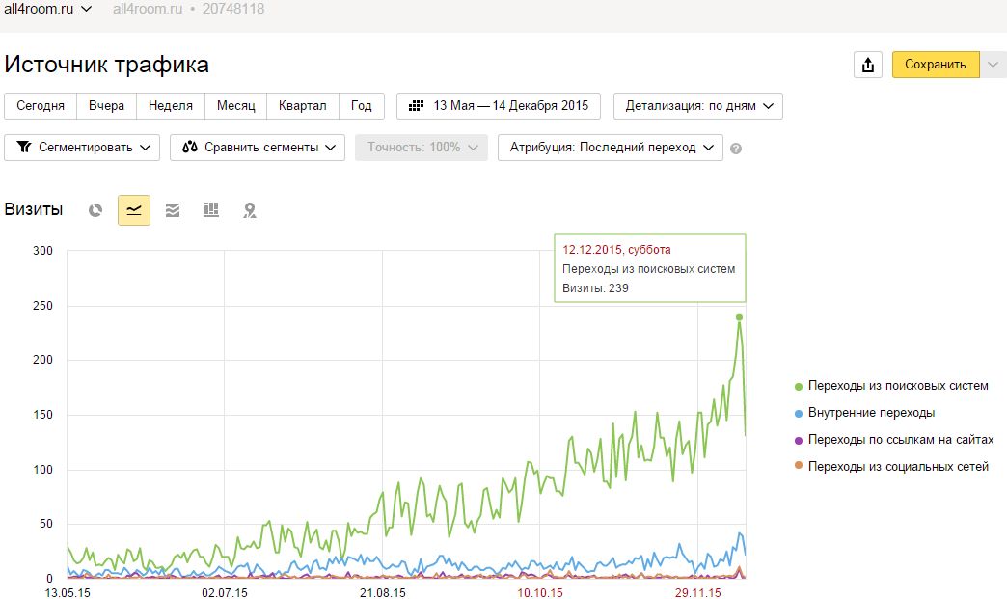1007x599 pixels.
Task: Open Детализация: по дням dropdown
Action: click(x=698, y=106)
